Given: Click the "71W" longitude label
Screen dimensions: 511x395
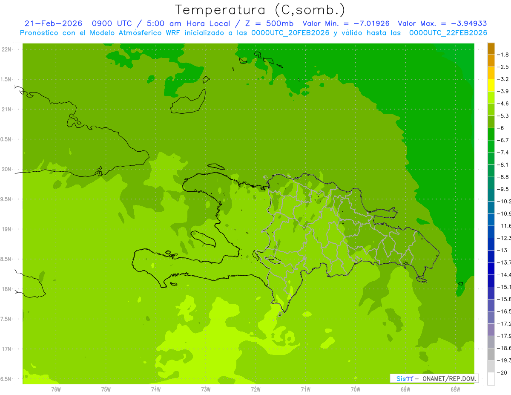Looking at the screenshot, I should pyautogui.click(x=305, y=389).
